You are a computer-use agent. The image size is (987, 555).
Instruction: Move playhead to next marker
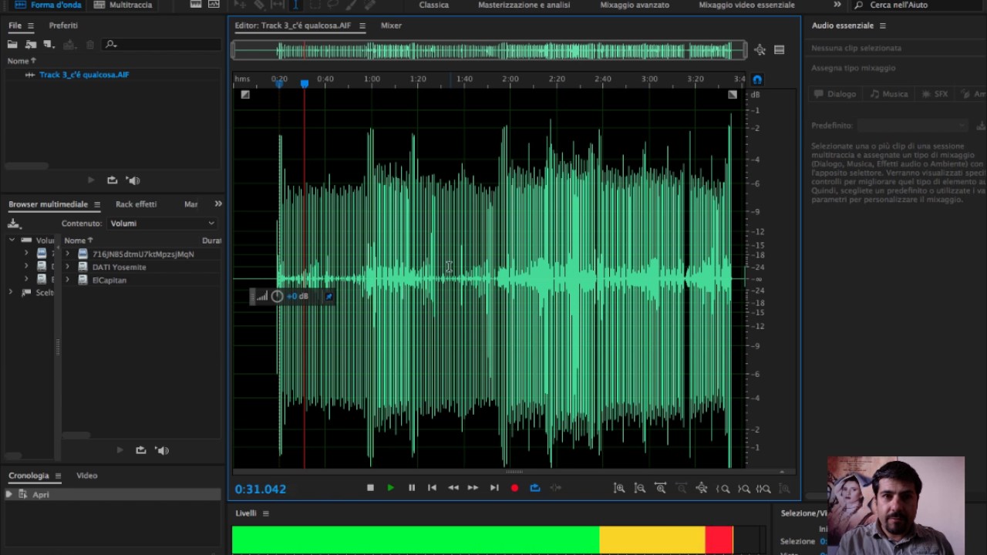coord(494,488)
